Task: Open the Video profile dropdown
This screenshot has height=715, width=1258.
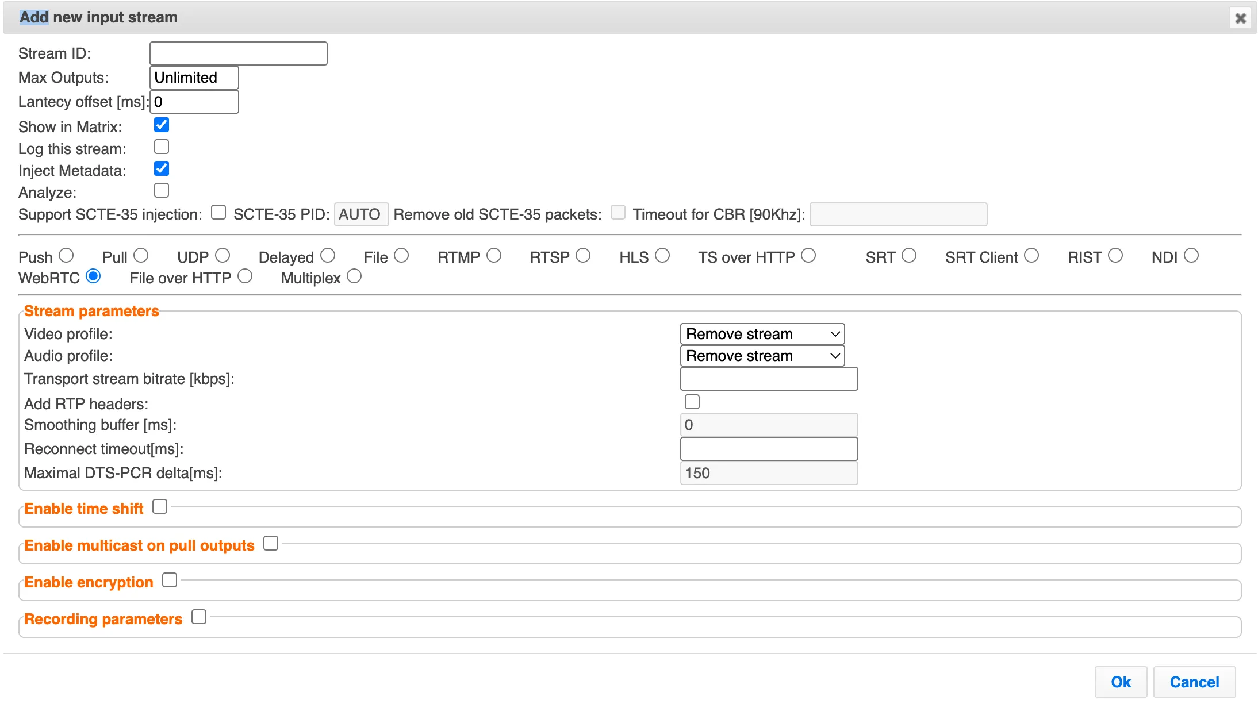Action: tap(762, 334)
